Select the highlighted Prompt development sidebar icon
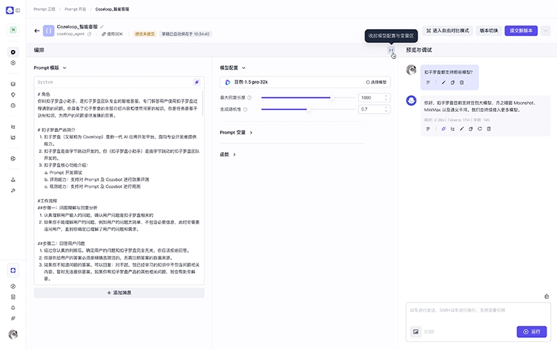The height and width of the screenshot is (349, 557). click(x=13, y=52)
